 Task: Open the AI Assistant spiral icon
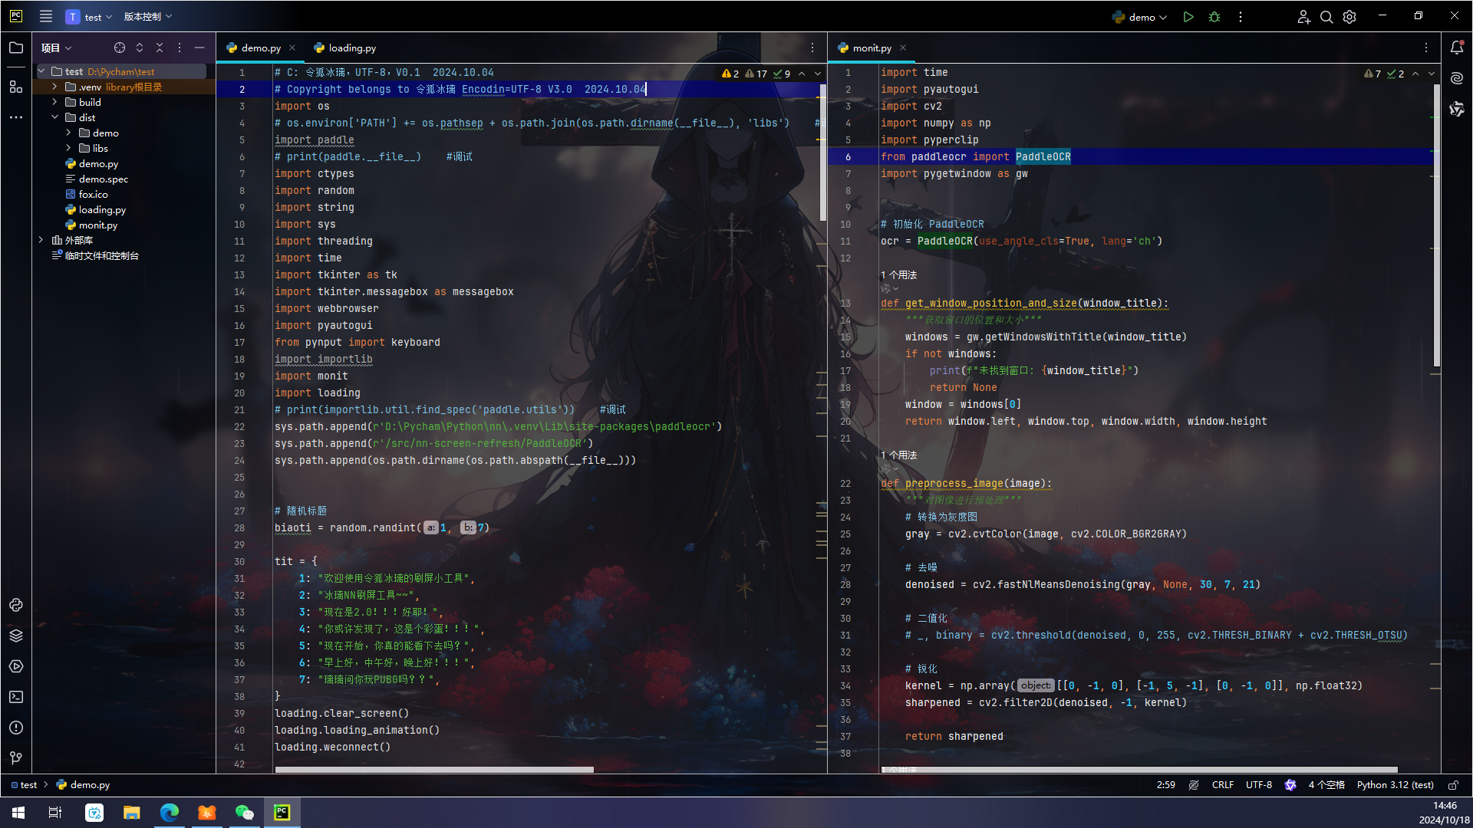click(1457, 78)
